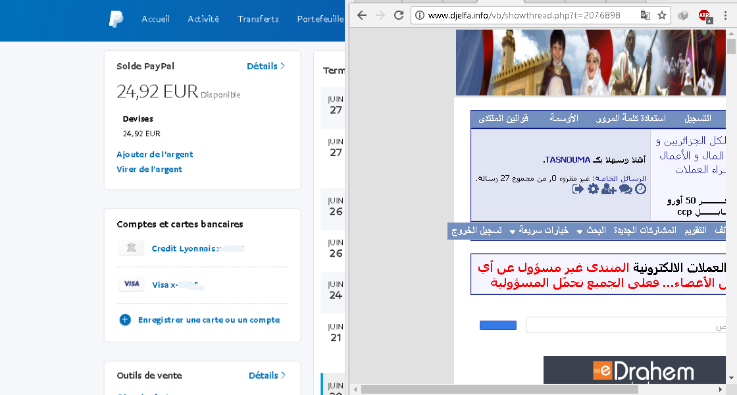Image resolution: width=737 pixels, height=395 pixels.
Task: Click the vertical scrollbar thumb in browser
Action: [x=731, y=47]
